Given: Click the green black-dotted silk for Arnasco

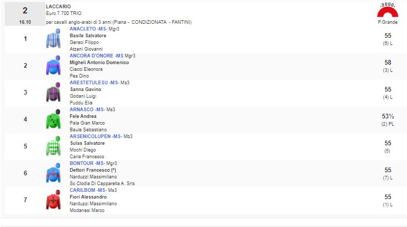Looking at the screenshot, I should pos(53,119).
